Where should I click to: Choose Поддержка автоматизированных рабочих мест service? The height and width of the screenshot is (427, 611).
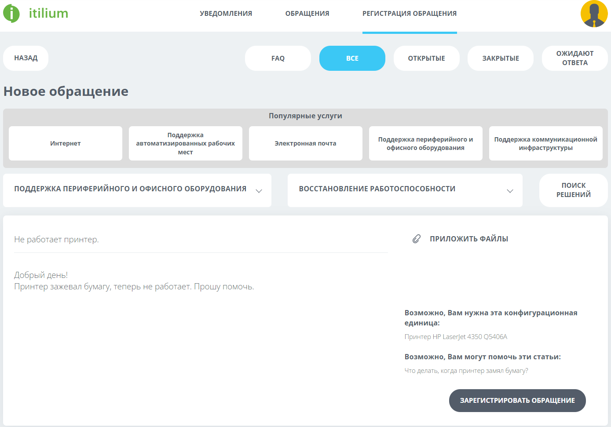point(186,143)
